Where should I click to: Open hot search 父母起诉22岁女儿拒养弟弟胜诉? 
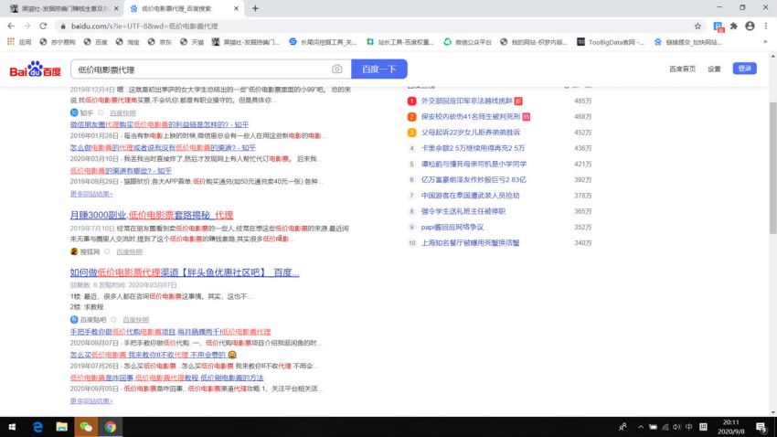470,133
